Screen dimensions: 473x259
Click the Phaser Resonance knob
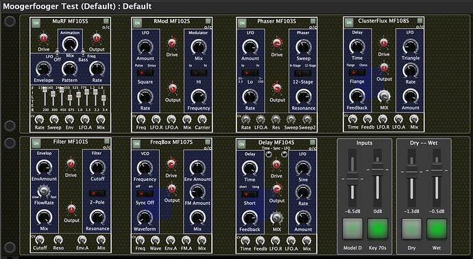pos(303,97)
